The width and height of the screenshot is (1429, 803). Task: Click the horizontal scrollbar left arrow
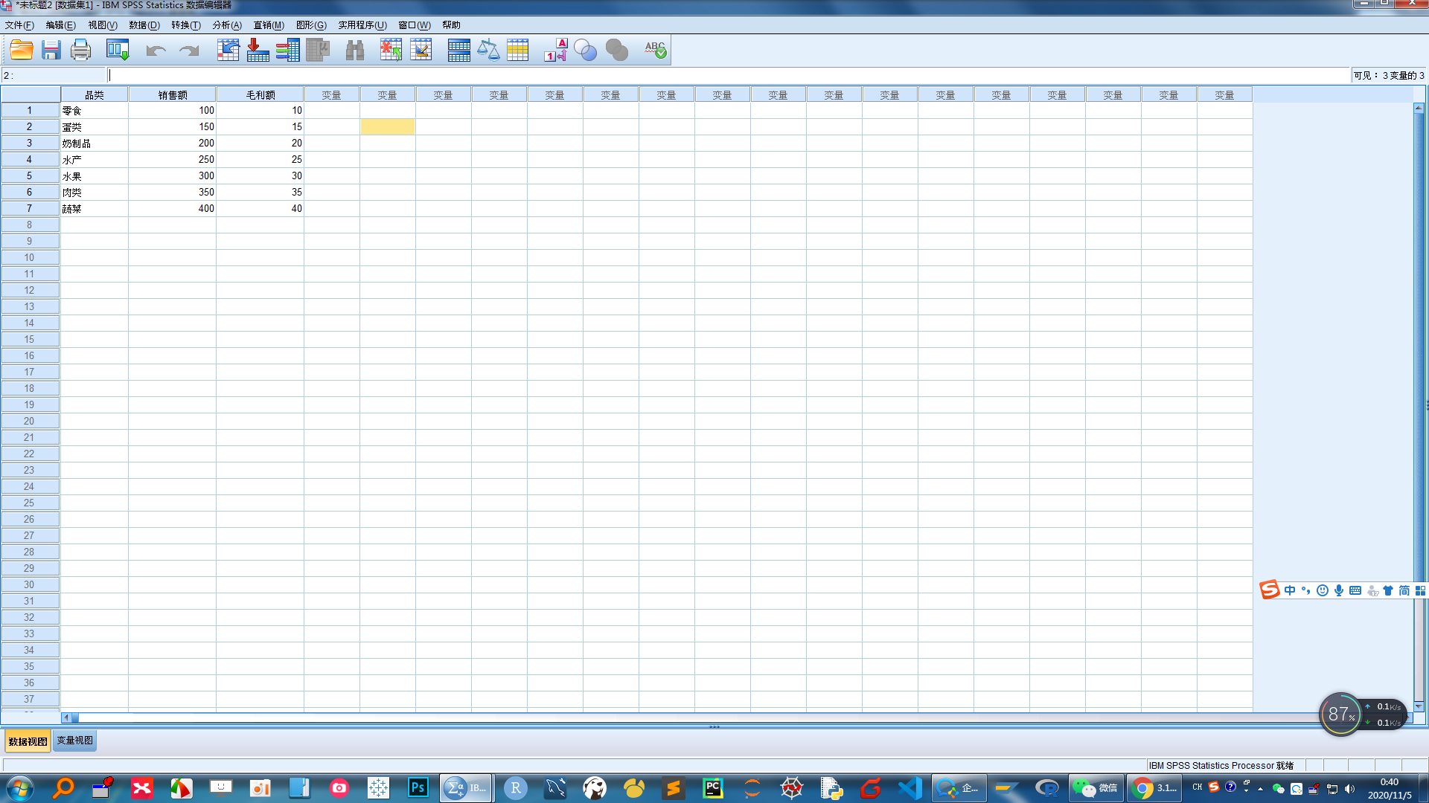point(67,717)
